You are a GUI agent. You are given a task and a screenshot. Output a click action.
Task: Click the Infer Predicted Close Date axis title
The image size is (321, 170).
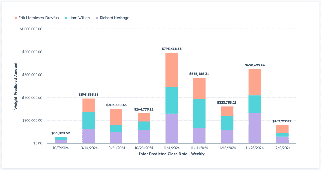pos(172,154)
